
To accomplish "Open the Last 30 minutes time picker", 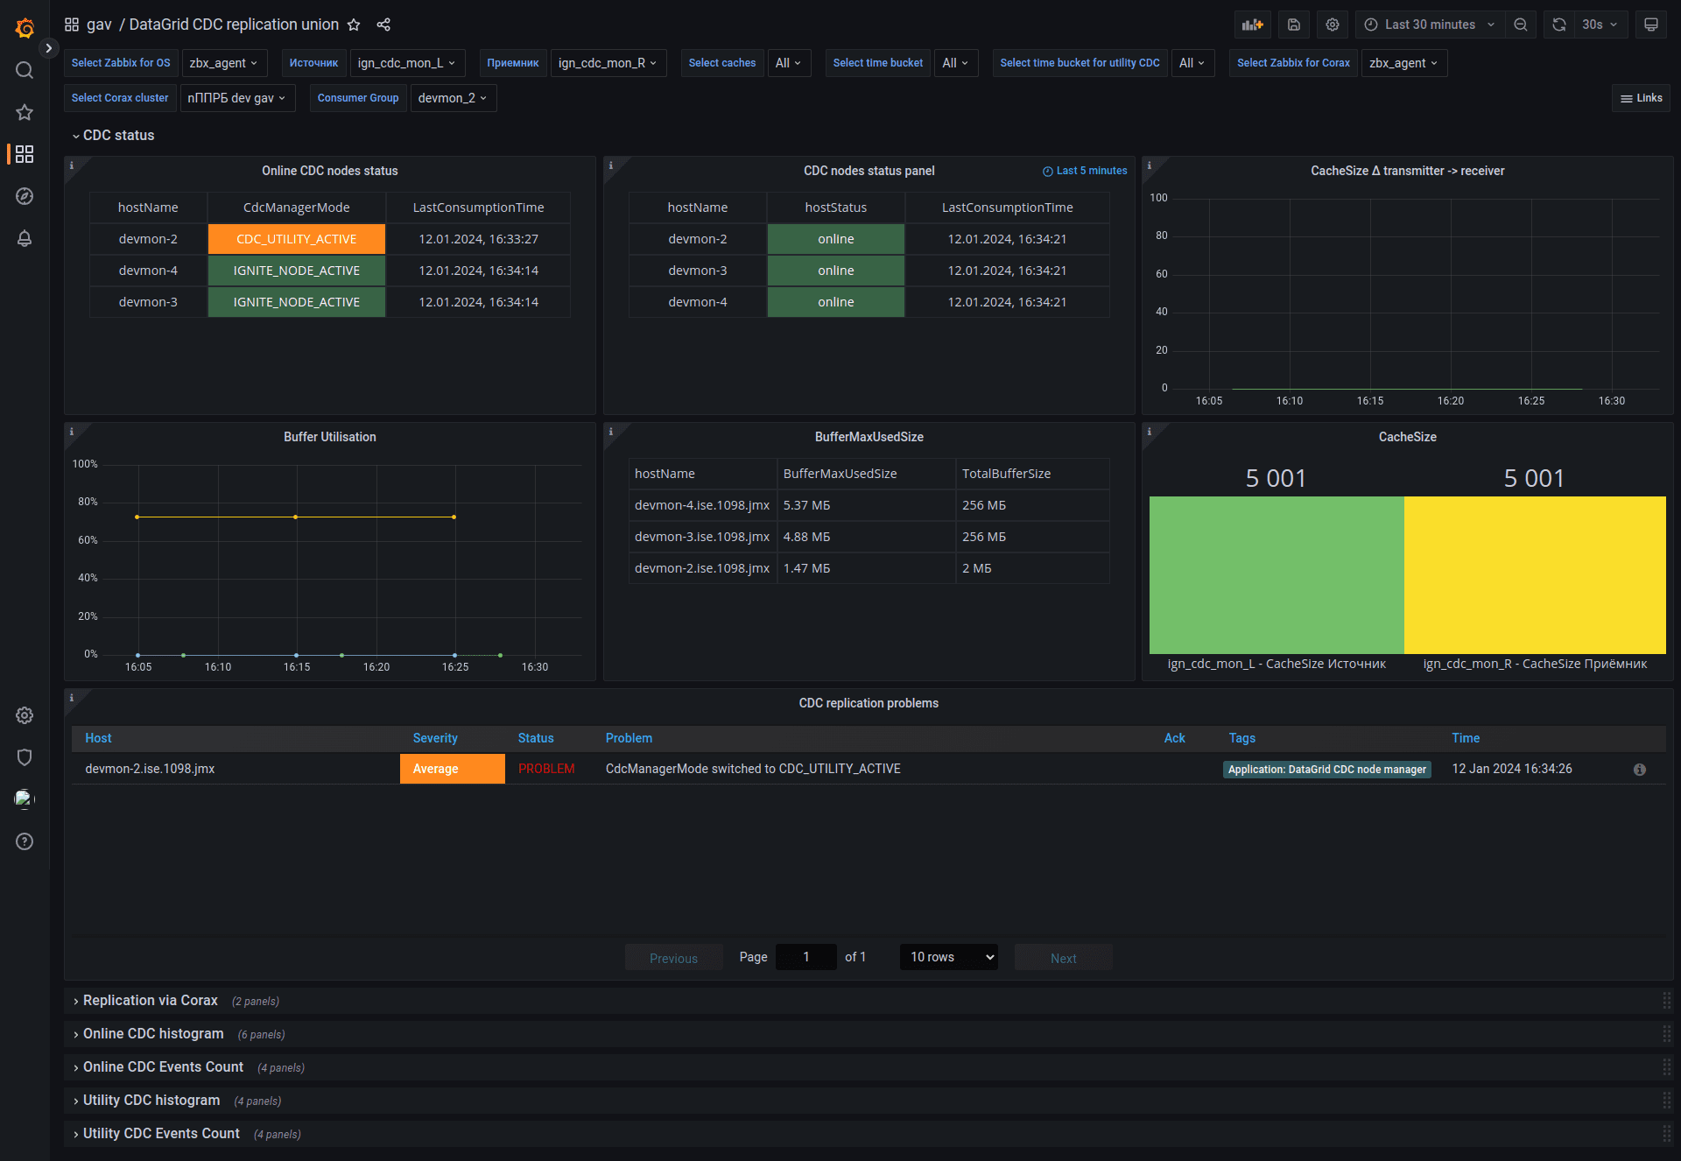I will (1430, 25).
